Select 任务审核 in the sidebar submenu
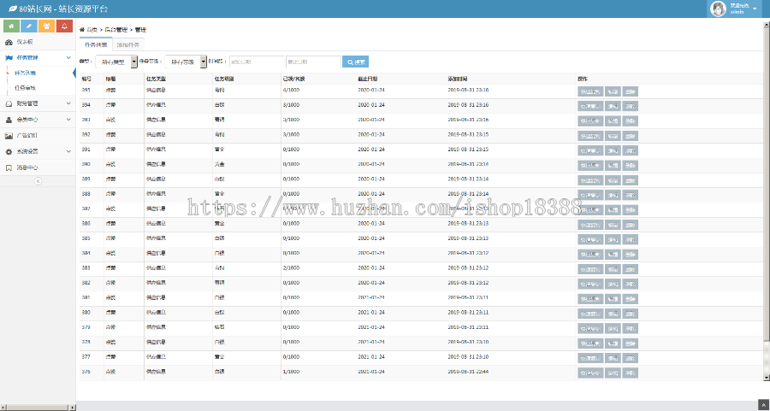Screen dimensions: 770x411 point(26,88)
